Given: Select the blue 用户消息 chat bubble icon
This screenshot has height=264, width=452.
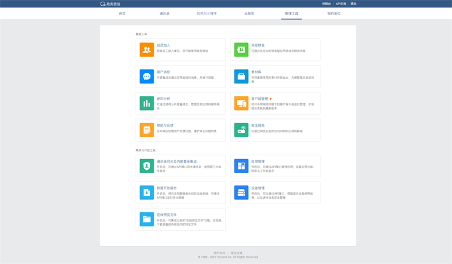Looking at the screenshot, I should point(146,77).
